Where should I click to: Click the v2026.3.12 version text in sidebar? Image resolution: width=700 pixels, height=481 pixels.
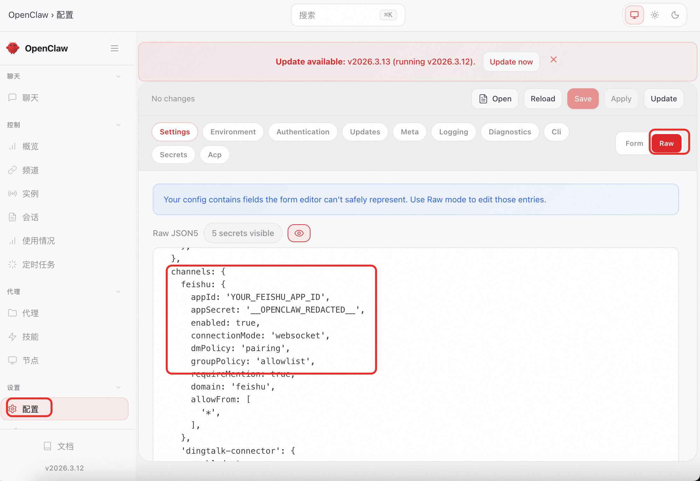click(x=64, y=468)
